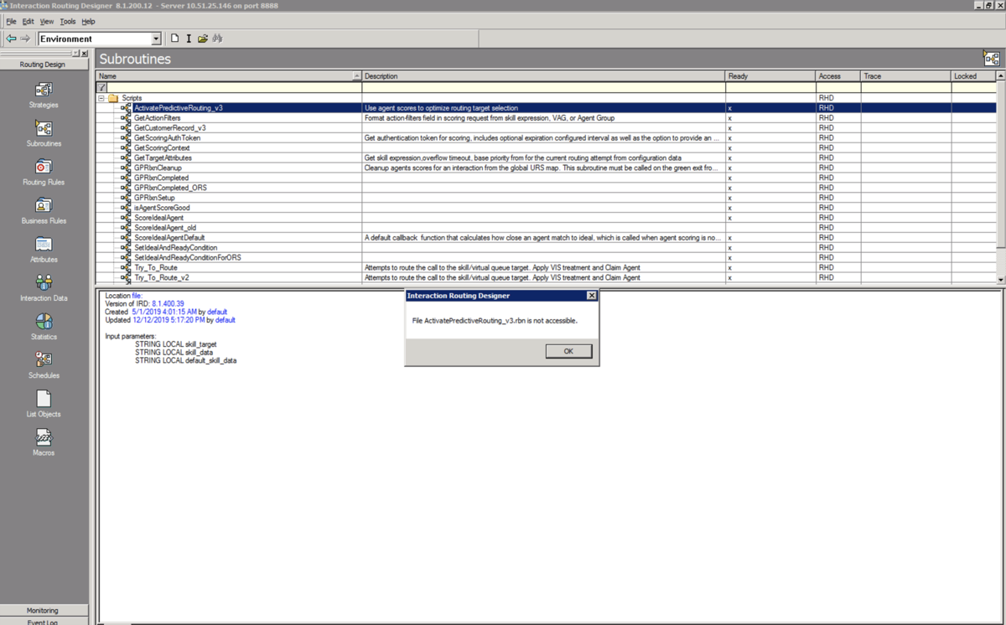Click the Description column header
Viewport: 1006px width, 625px height.
tap(543, 76)
